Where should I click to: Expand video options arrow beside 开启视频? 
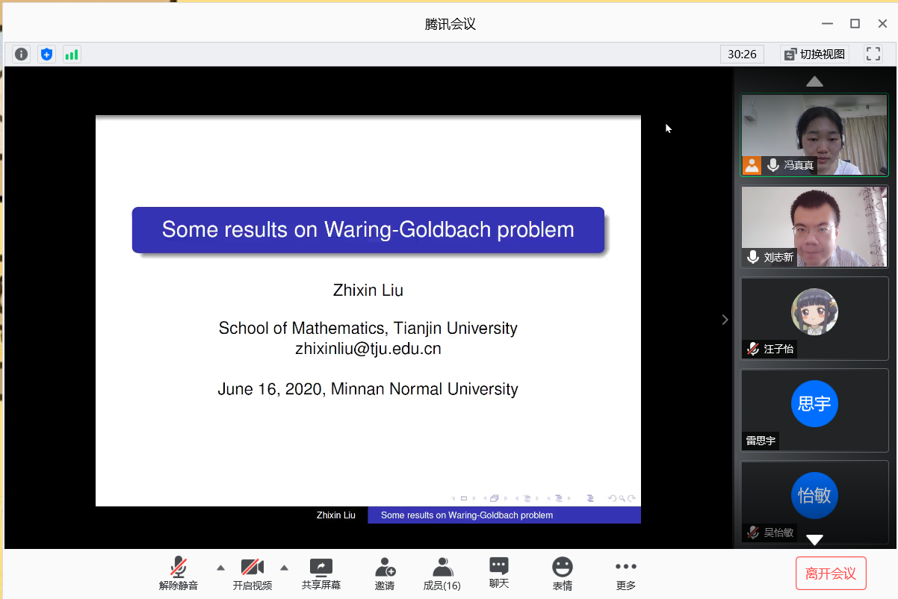coord(284,568)
